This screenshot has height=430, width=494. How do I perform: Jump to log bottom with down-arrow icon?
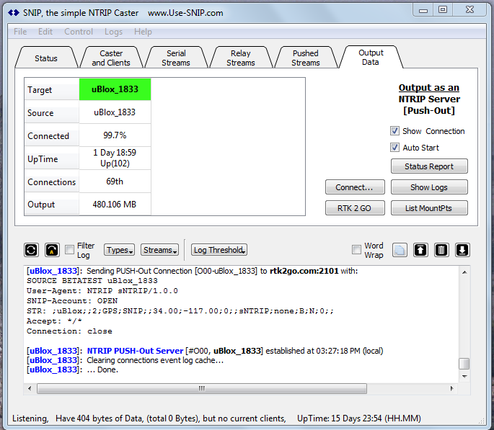coord(462,250)
